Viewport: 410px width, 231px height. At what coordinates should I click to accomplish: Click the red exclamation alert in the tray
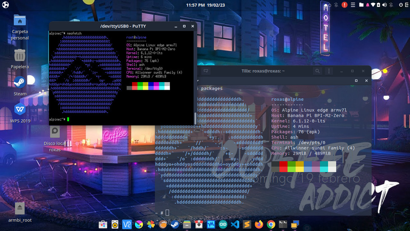(345, 5)
